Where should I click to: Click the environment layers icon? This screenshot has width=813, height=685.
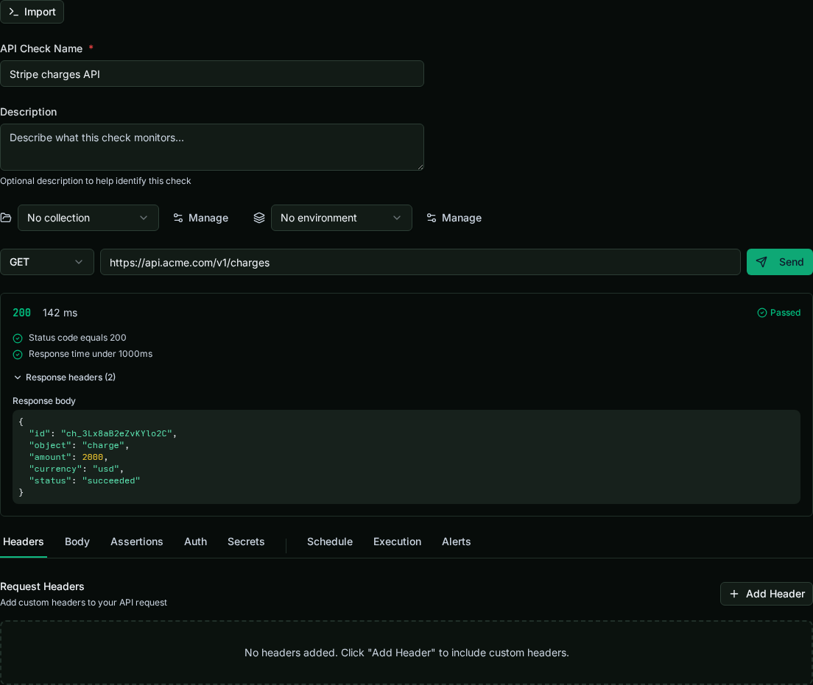pos(258,218)
